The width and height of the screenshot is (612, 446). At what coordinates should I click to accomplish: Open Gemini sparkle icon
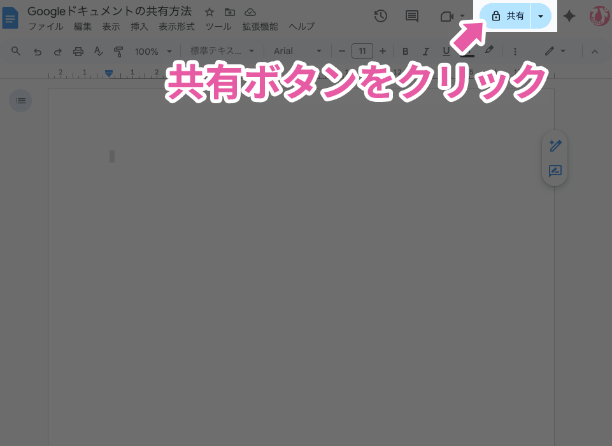point(569,17)
